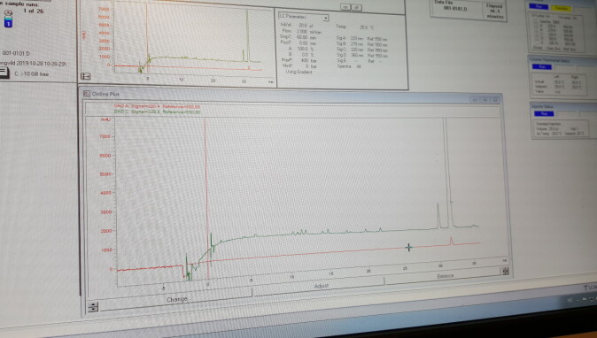Toggle the 'on' button above LC Parameters
The height and width of the screenshot is (338, 597).
[x=345, y=7]
